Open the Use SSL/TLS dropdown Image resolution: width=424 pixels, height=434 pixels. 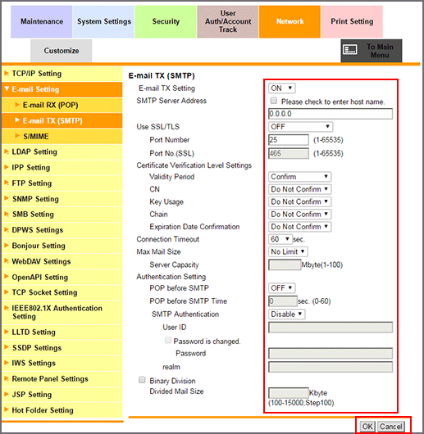(x=300, y=127)
